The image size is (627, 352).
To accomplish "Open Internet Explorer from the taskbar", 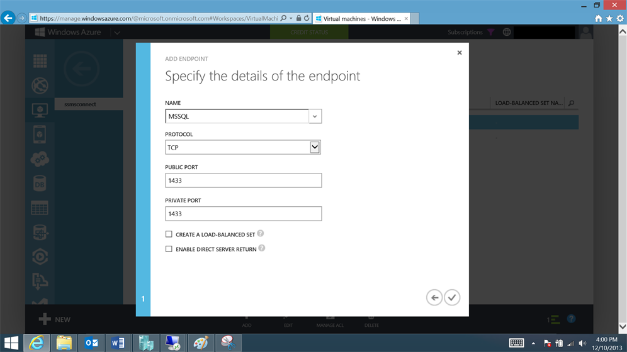I will (x=37, y=343).
